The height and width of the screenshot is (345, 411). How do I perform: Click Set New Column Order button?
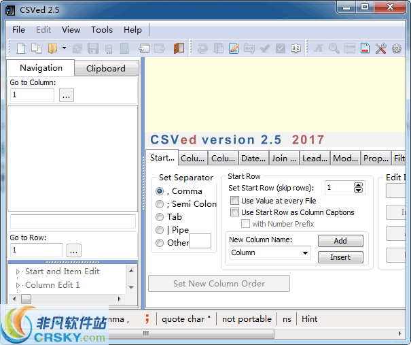[x=219, y=284]
